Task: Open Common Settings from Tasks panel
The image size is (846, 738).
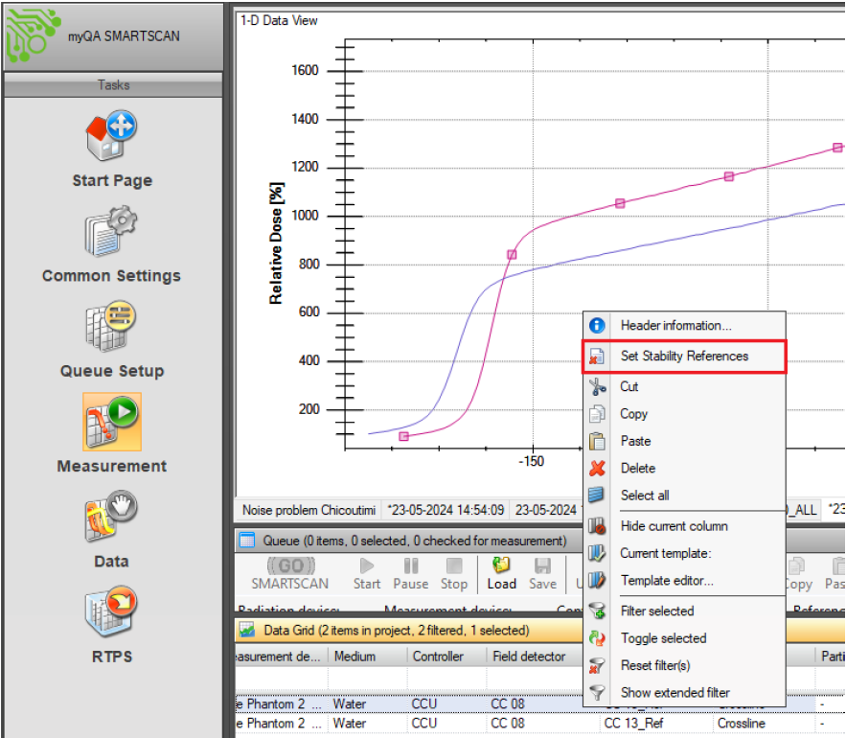Action: tap(111, 244)
